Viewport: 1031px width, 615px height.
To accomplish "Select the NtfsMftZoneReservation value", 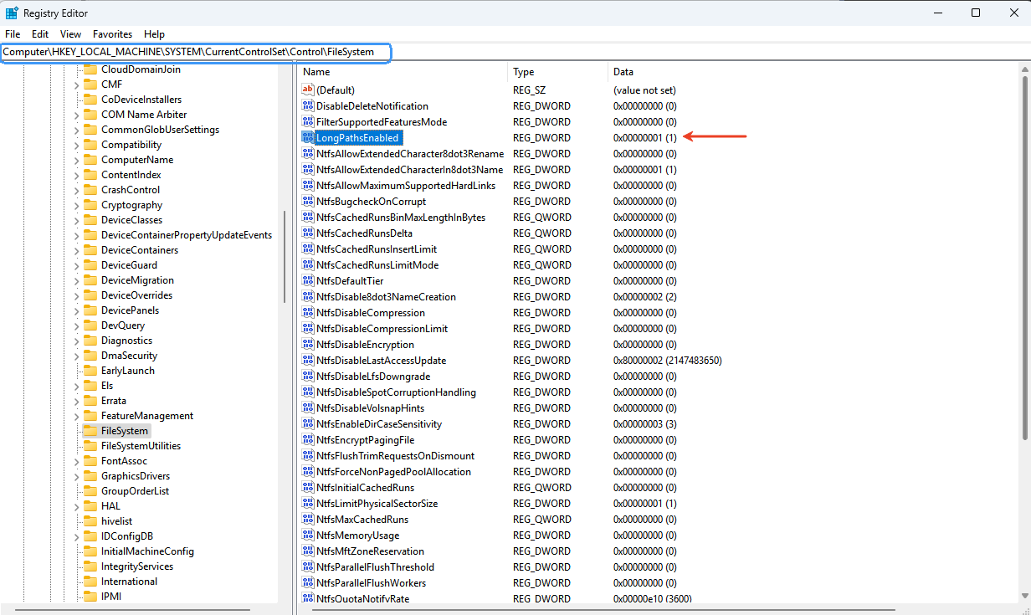I will point(370,551).
